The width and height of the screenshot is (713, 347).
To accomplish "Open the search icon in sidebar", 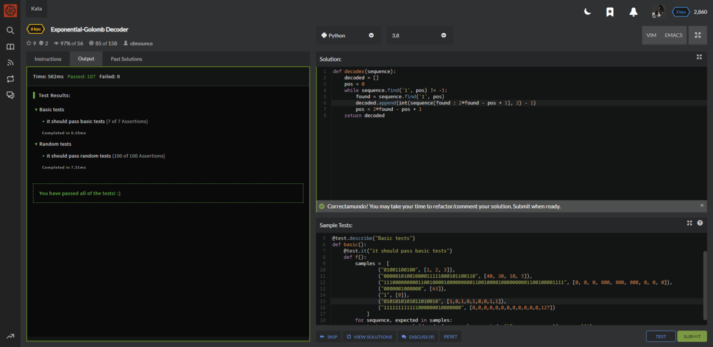I will click(10, 30).
